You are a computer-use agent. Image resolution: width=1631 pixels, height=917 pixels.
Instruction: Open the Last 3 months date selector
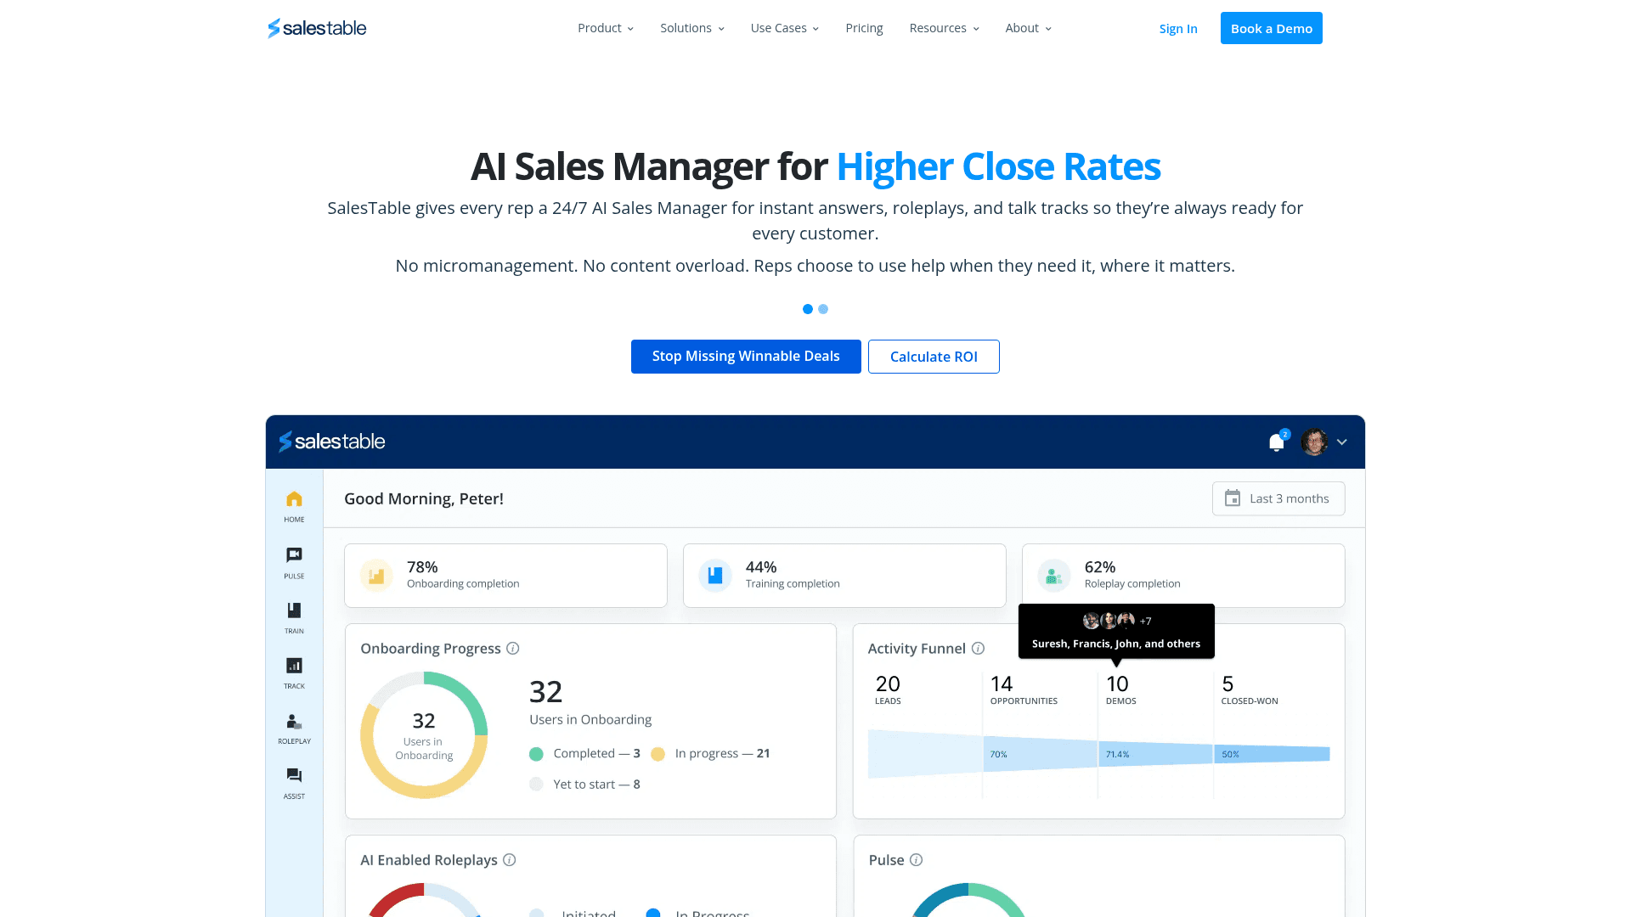click(1278, 498)
